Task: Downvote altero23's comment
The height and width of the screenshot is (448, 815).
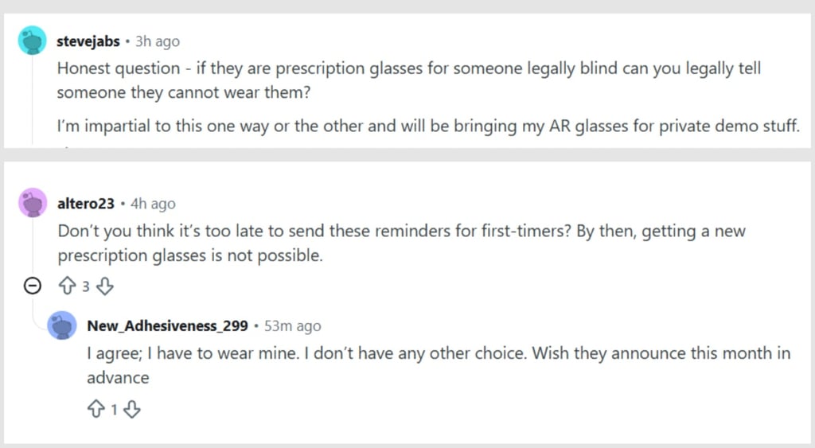Action: point(105,286)
